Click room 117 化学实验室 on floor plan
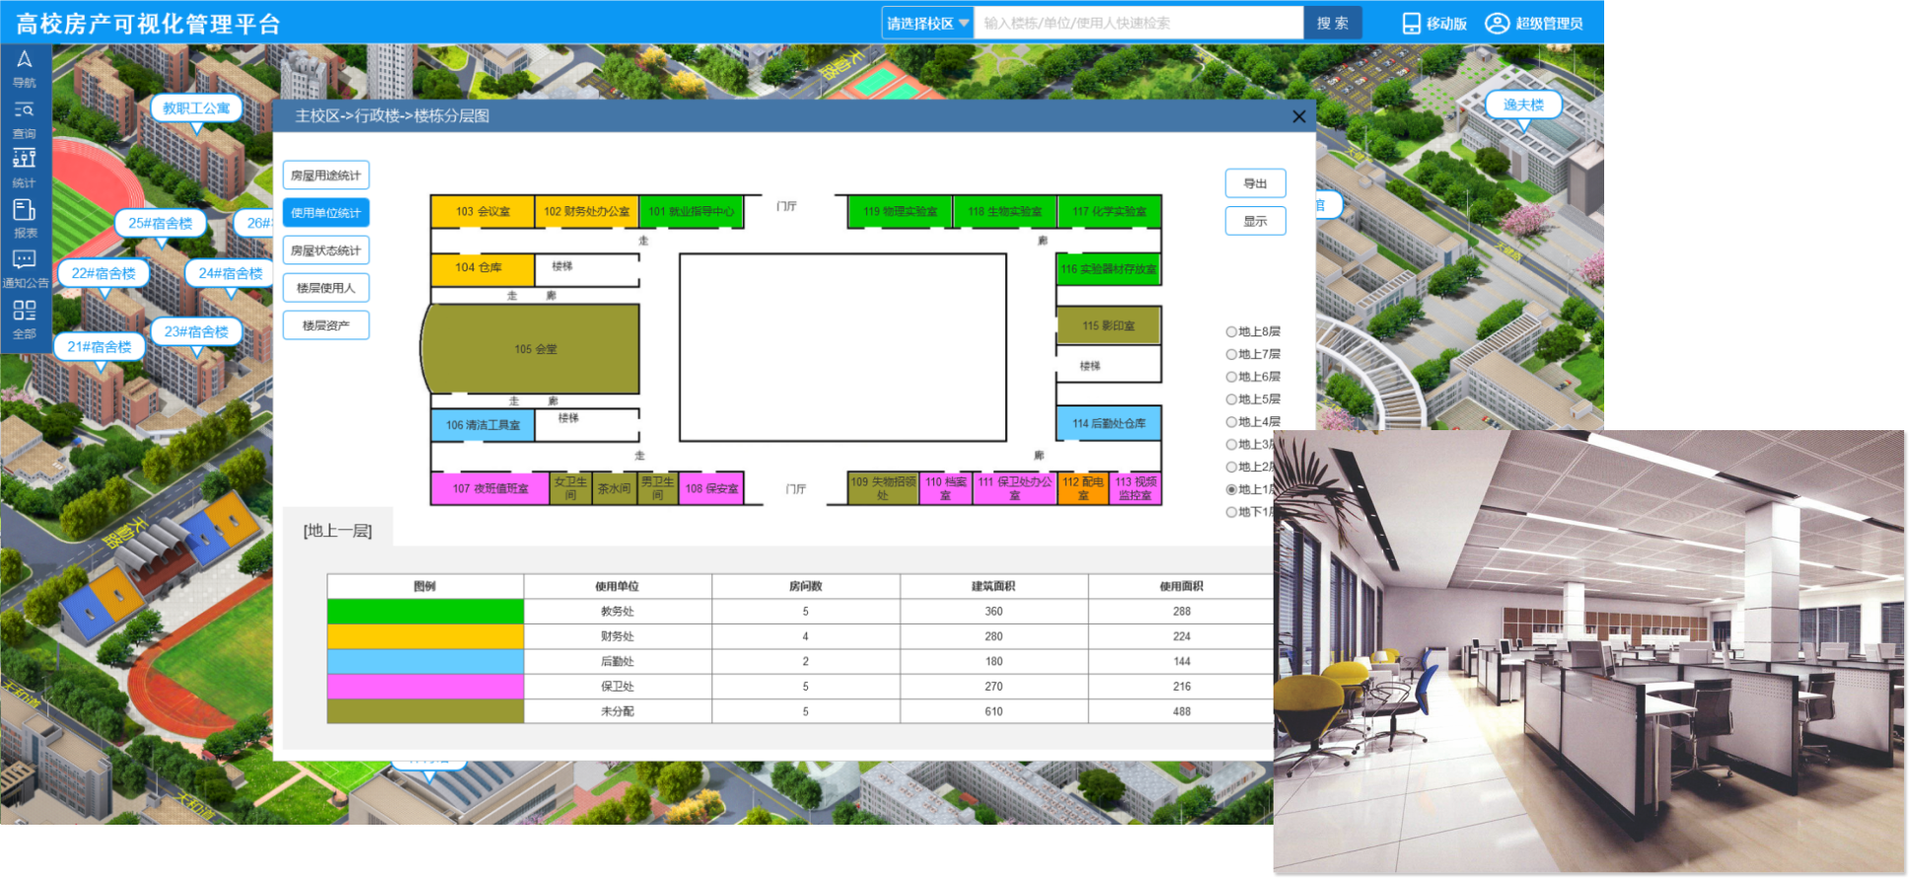Viewport: 1909px width, 878px height. coord(1109,211)
